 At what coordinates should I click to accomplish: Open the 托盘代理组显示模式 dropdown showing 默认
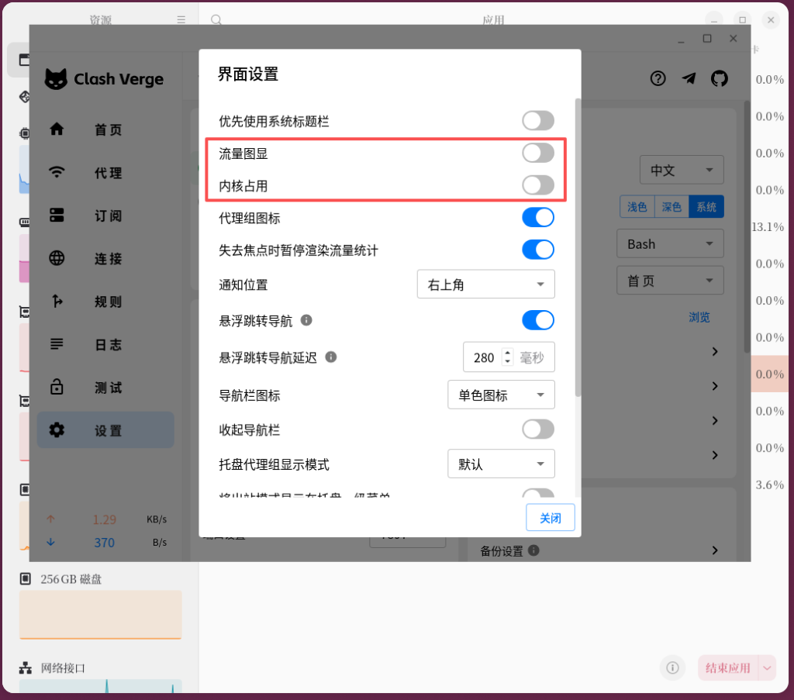501,464
